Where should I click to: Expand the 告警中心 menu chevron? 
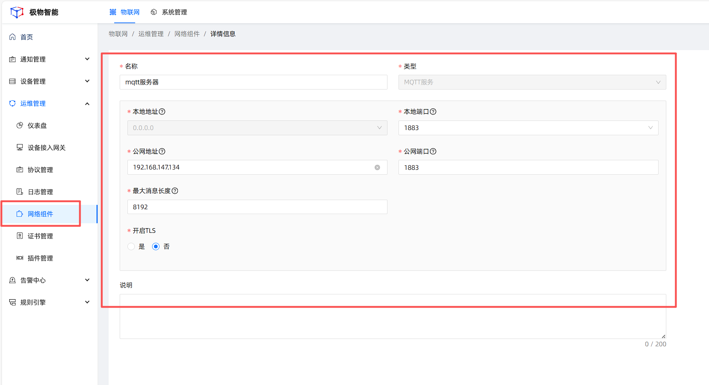coord(87,280)
